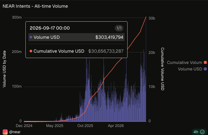The image size is (208, 135).
Task: Toggle the Volume USD legend purple swatch
Action: click(205, 69)
